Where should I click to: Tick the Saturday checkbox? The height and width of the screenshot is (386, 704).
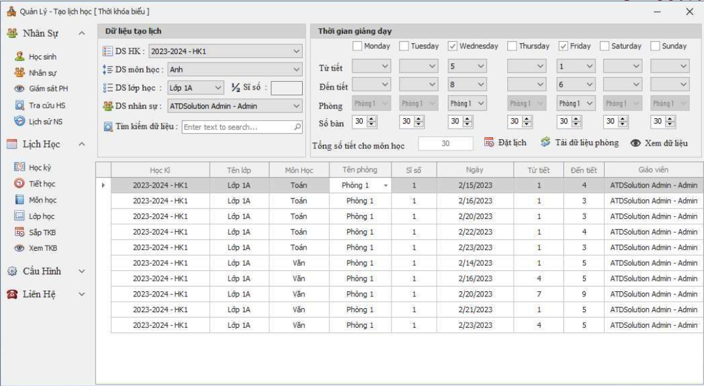coord(605,46)
